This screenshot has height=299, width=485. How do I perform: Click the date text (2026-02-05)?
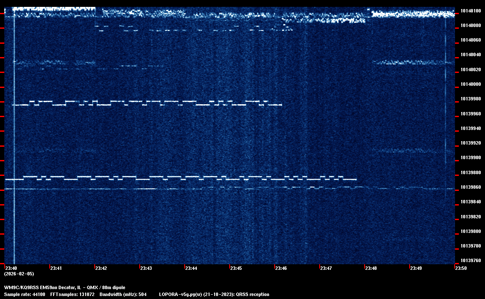click(19, 274)
